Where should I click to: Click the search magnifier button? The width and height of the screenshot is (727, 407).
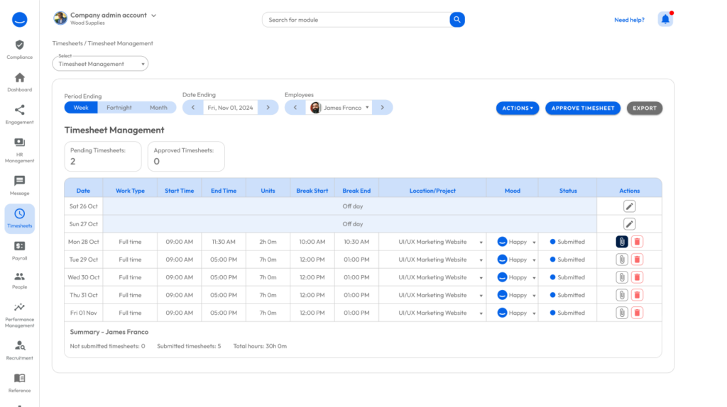[x=457, y=20]
